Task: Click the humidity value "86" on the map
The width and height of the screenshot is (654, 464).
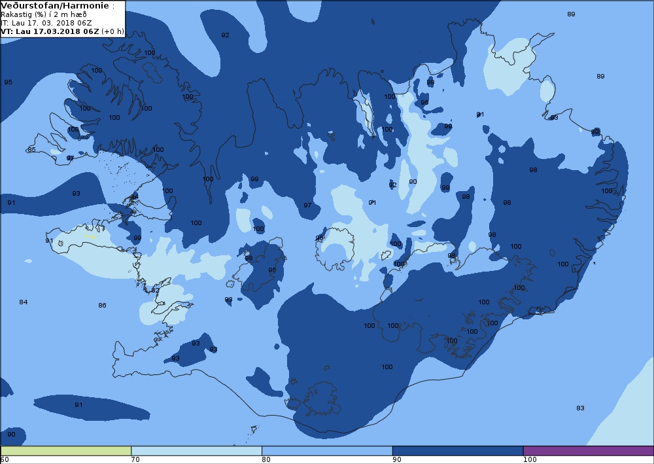Action: 102,306
